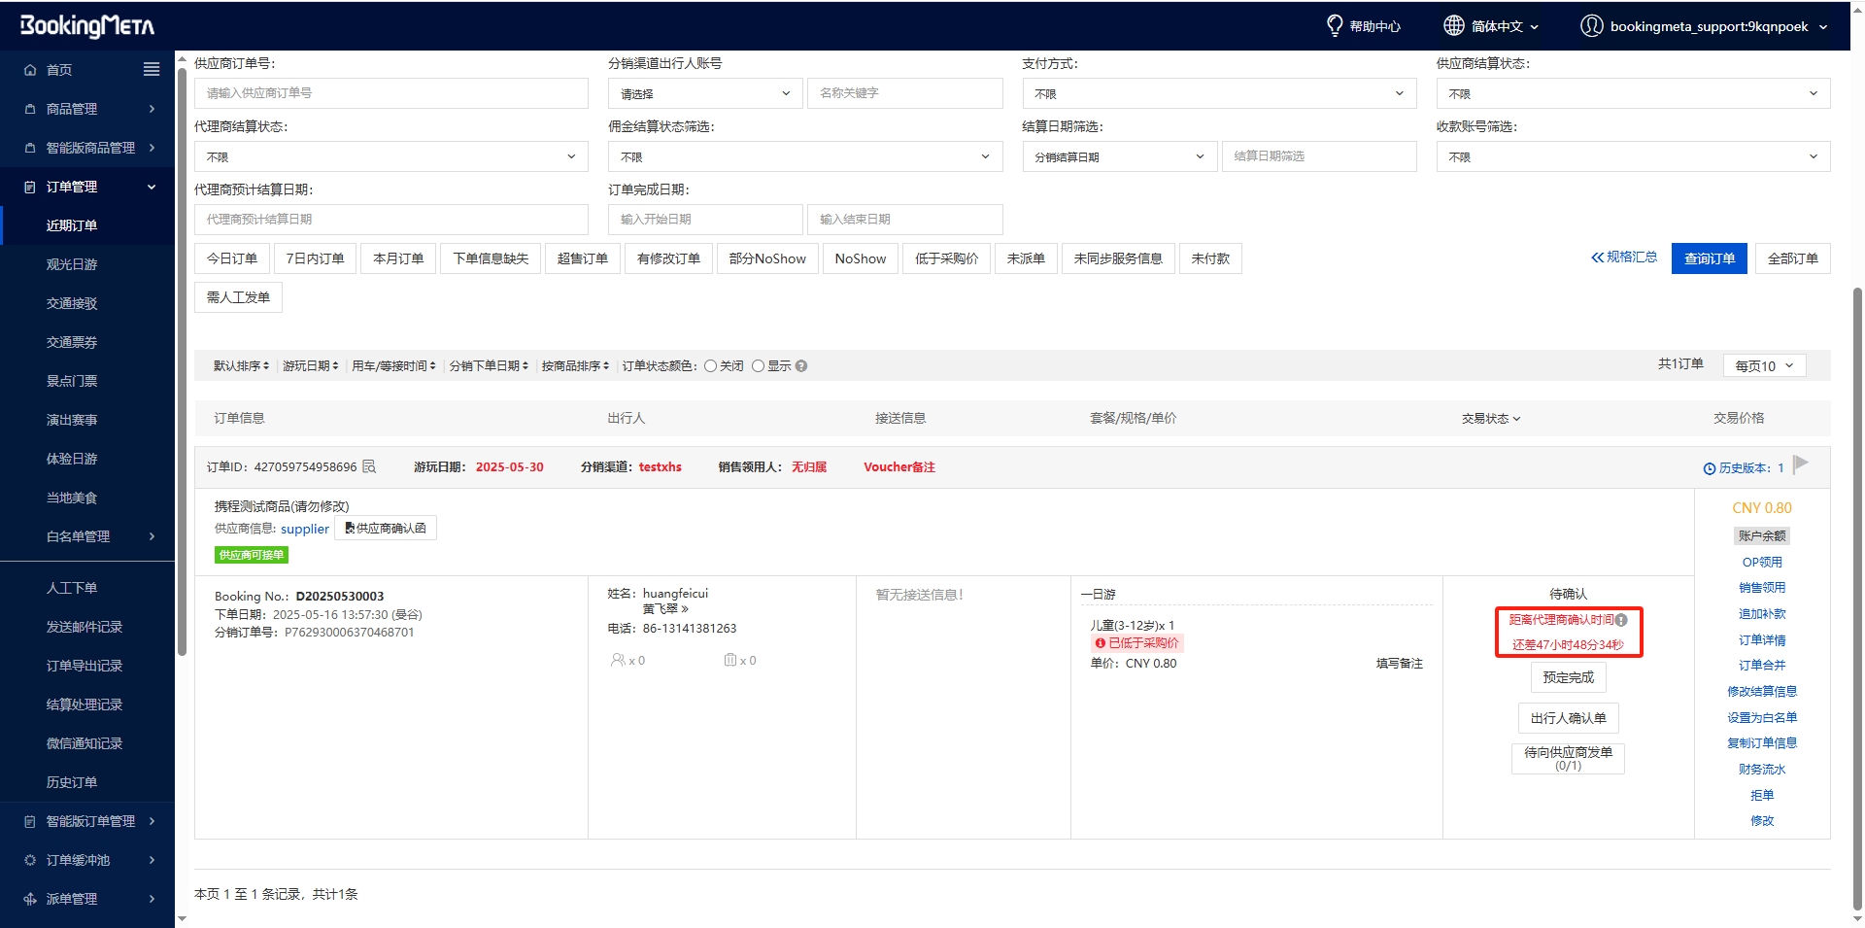Click the user avatar icon in header
Screen dimensions: 1865x928
tap(1591, 25)
